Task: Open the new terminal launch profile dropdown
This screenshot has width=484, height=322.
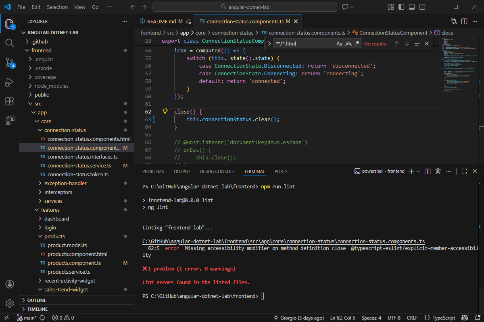Action: (418, 171)
